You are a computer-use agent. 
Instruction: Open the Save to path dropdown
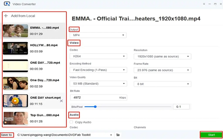tap(111, 135)
